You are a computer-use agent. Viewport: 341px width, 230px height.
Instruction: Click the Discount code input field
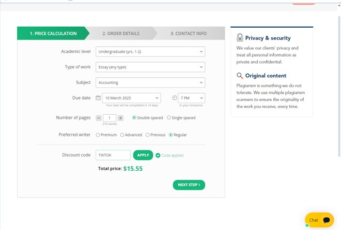pos(113,155)
